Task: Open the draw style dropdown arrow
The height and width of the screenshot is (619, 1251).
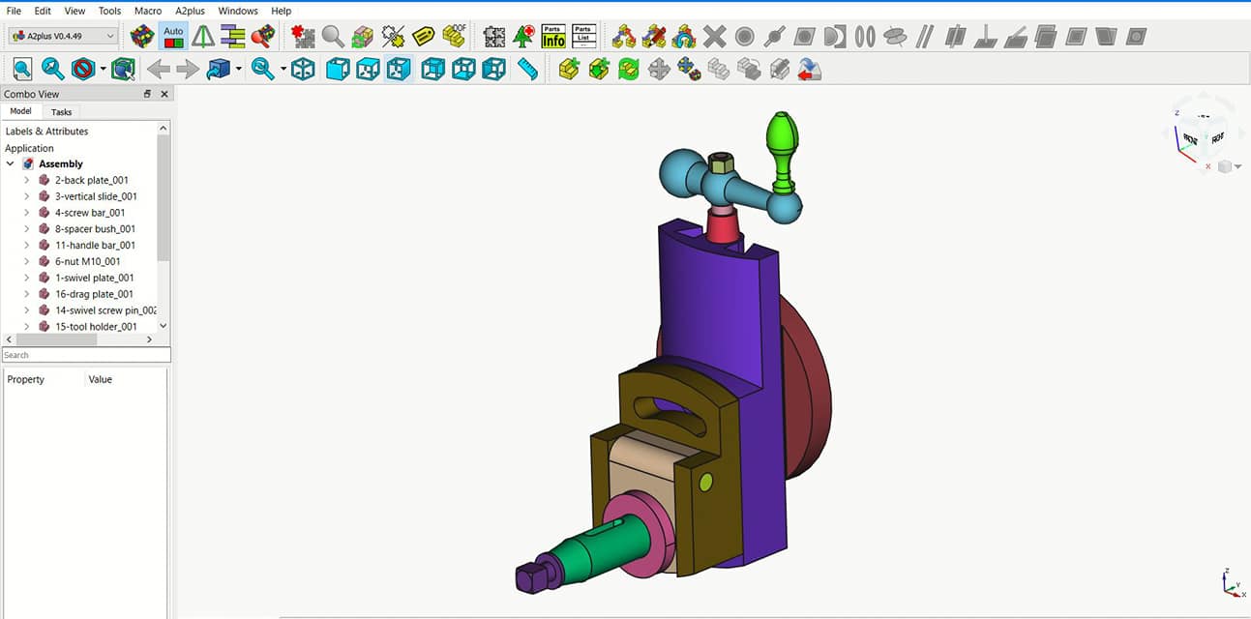Action: pos(103,70)
